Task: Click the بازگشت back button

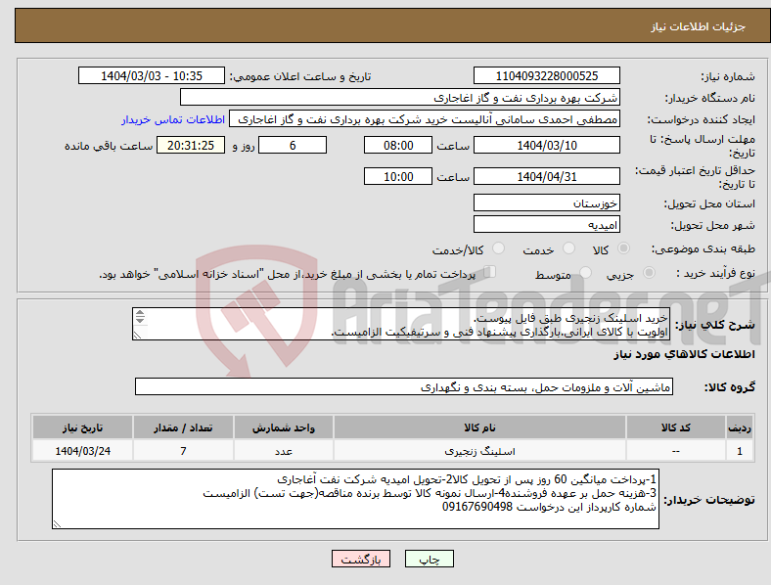Action: [361, 559]
